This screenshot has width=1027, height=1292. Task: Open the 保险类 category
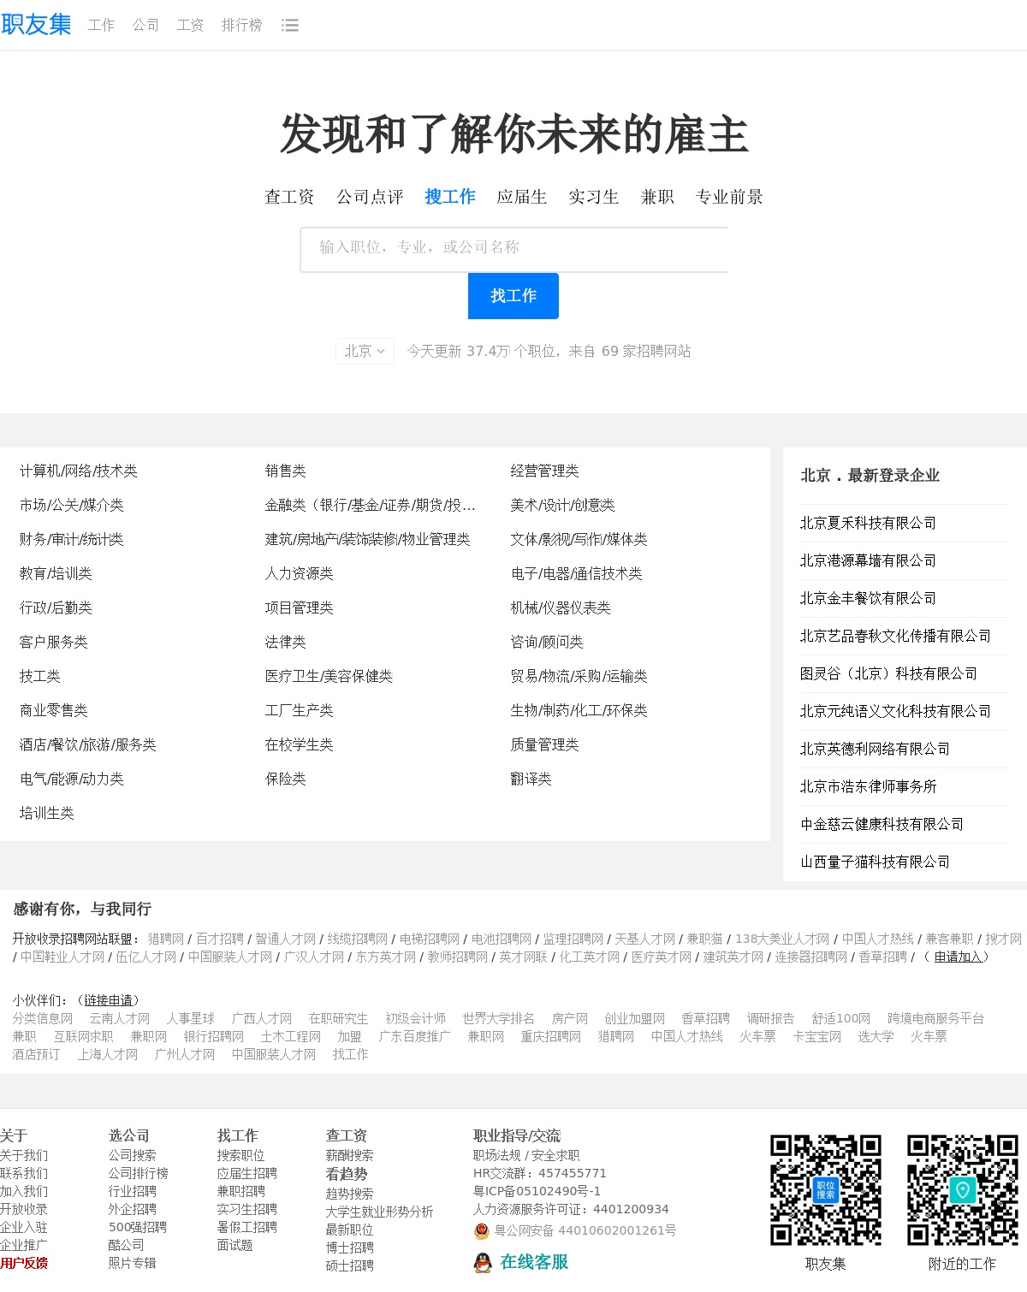tap(286, 779)
